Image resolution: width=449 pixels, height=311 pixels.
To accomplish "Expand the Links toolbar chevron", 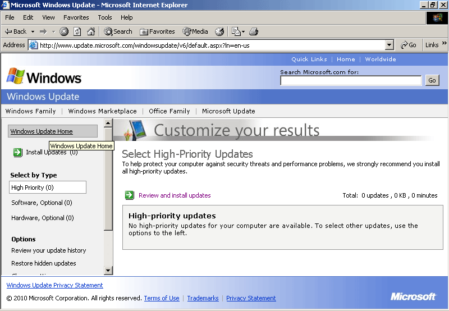I will (444, 43).
